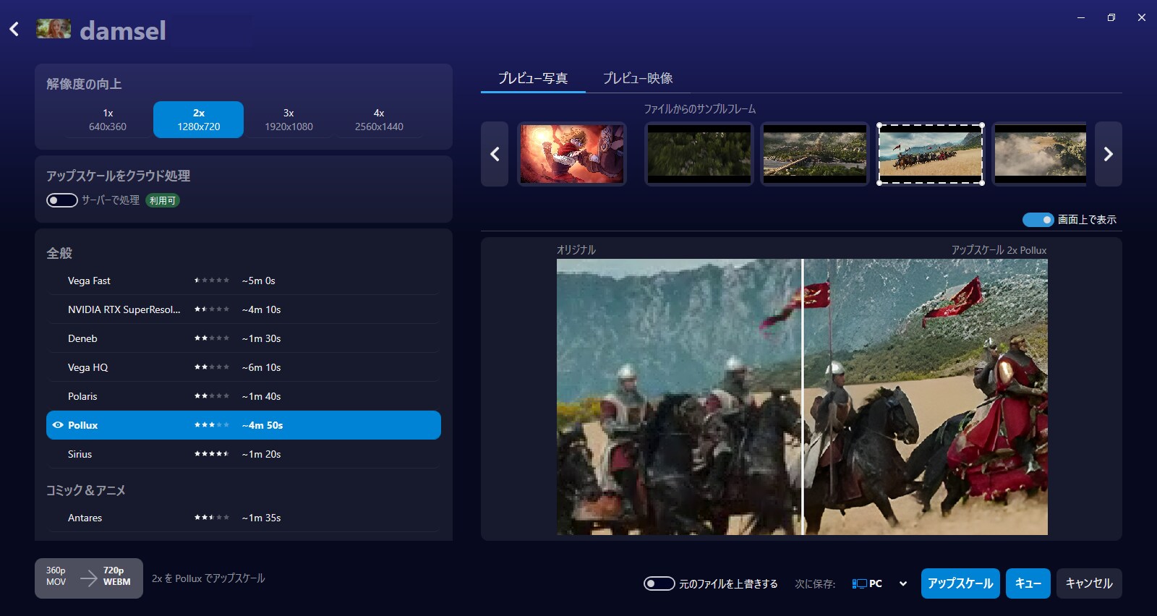Switch to the プレビュー映像 tab
The image size is (1157, 616).
click(x=638, y=78)
